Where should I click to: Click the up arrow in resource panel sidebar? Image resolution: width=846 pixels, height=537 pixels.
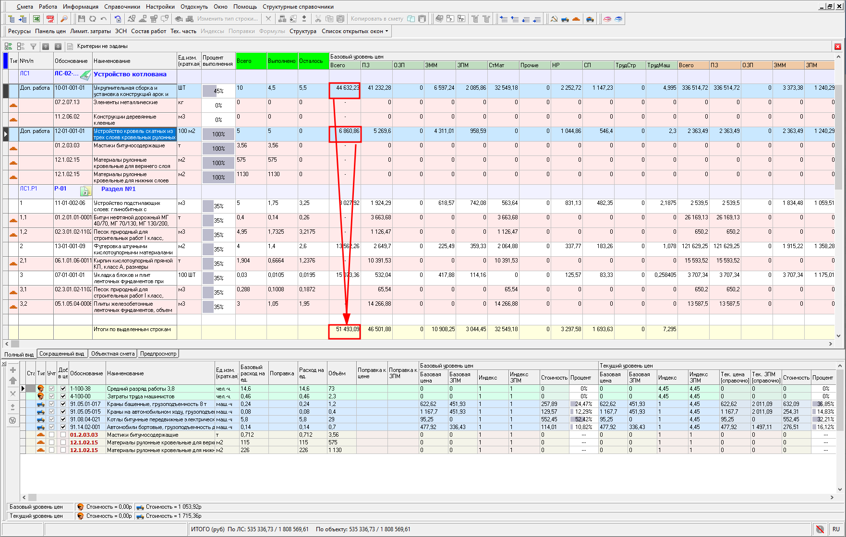click(13, 381)
